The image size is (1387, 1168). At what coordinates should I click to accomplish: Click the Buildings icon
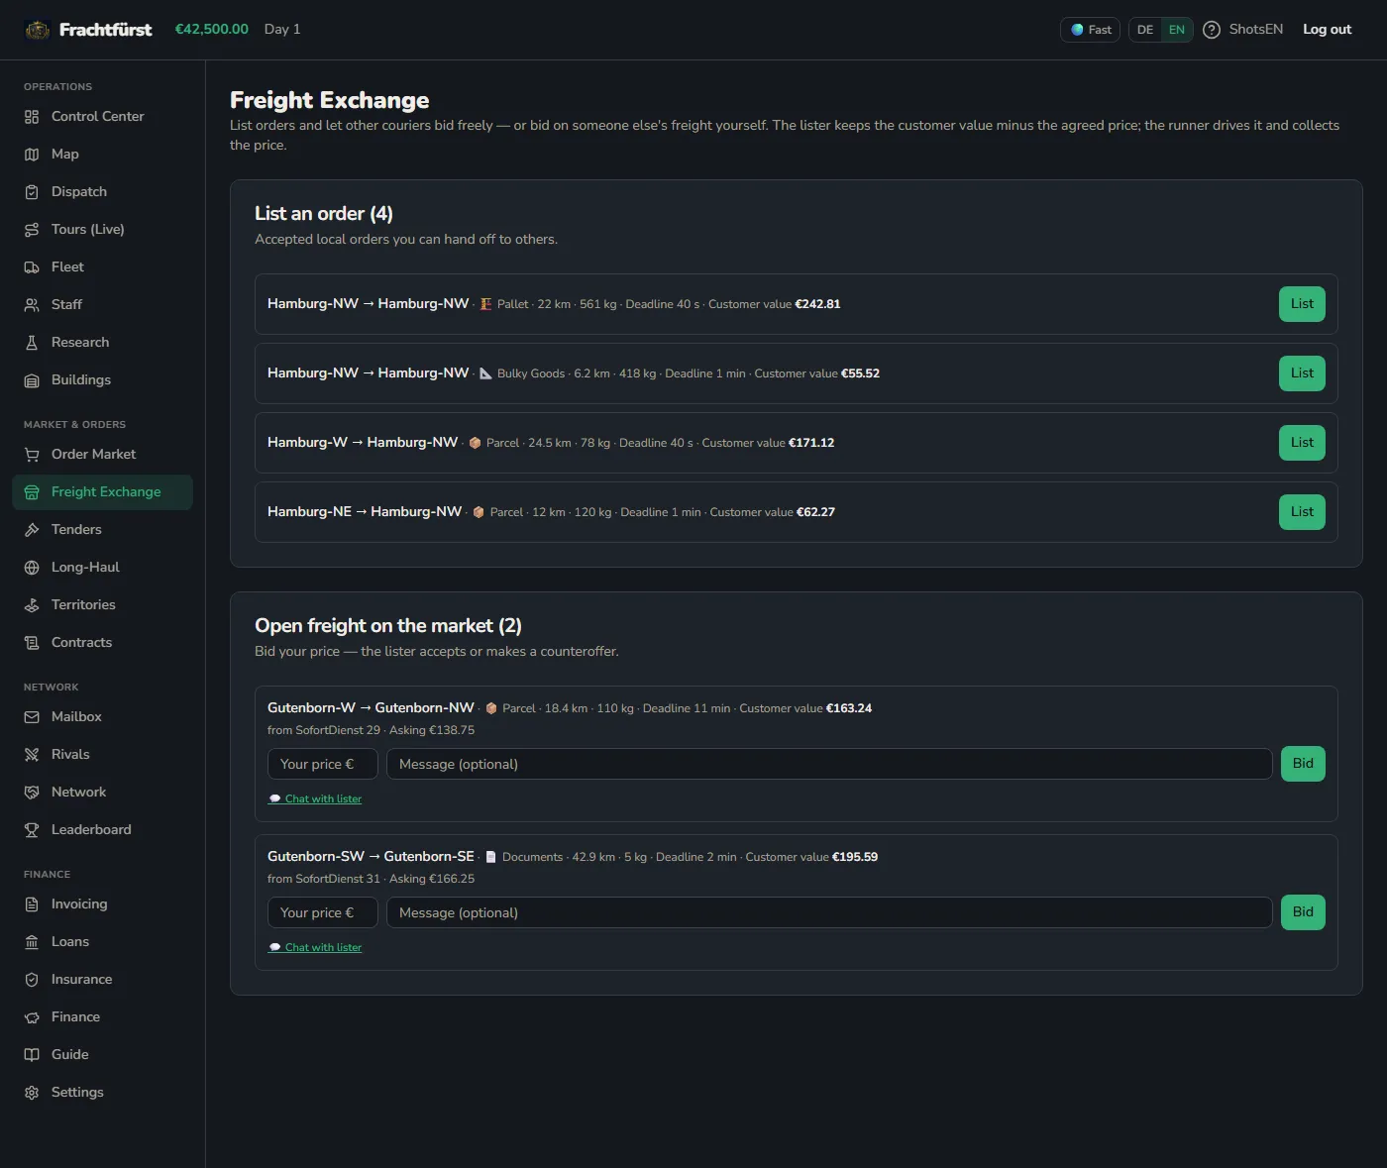32,380
